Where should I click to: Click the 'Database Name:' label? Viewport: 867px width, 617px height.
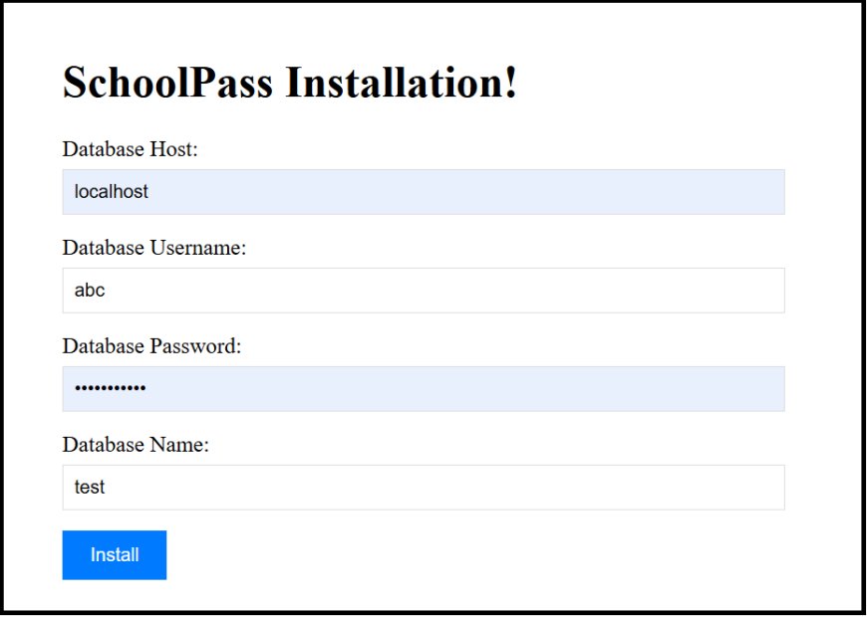point(136,444)
